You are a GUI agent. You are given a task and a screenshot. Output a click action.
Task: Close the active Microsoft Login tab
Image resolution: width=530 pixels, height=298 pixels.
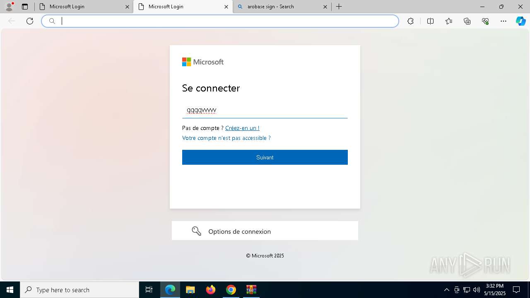click(x=226, y=7)
